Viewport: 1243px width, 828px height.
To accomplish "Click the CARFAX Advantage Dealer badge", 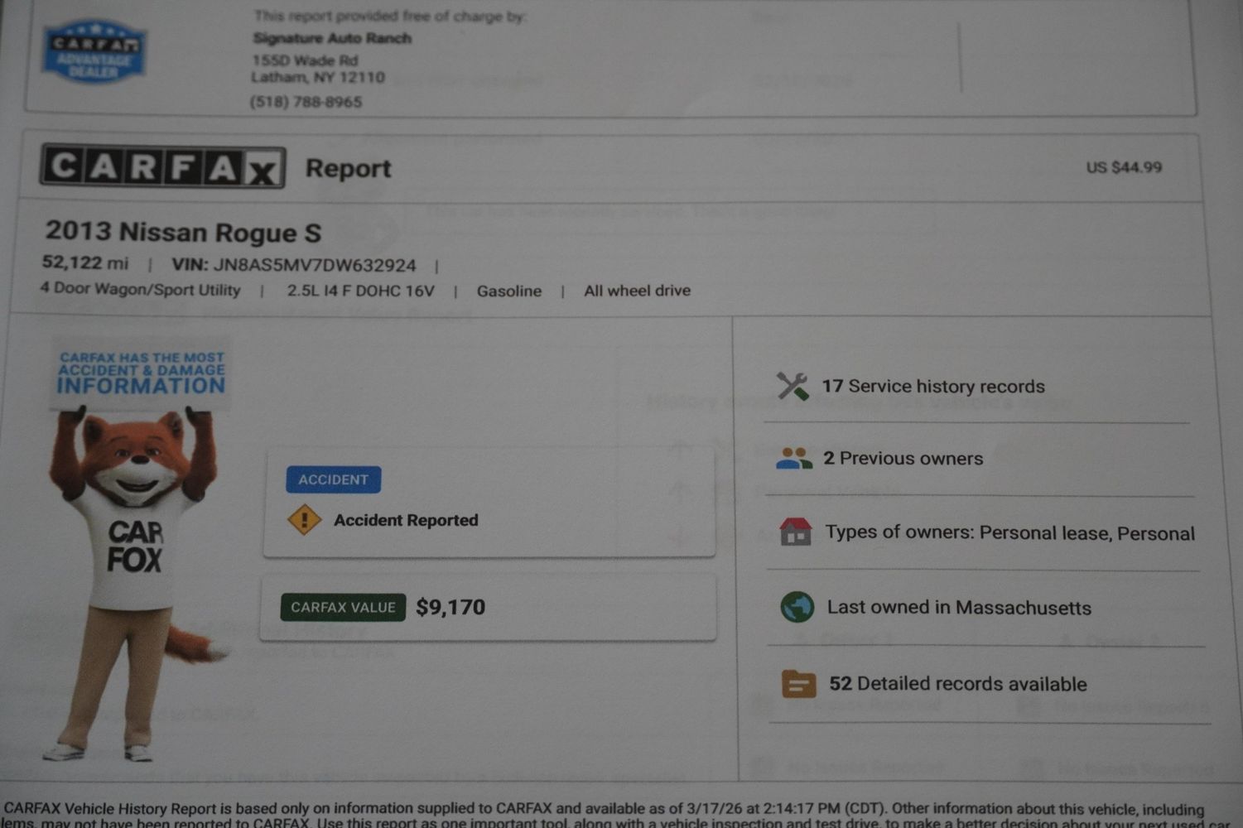I will 94,51.
